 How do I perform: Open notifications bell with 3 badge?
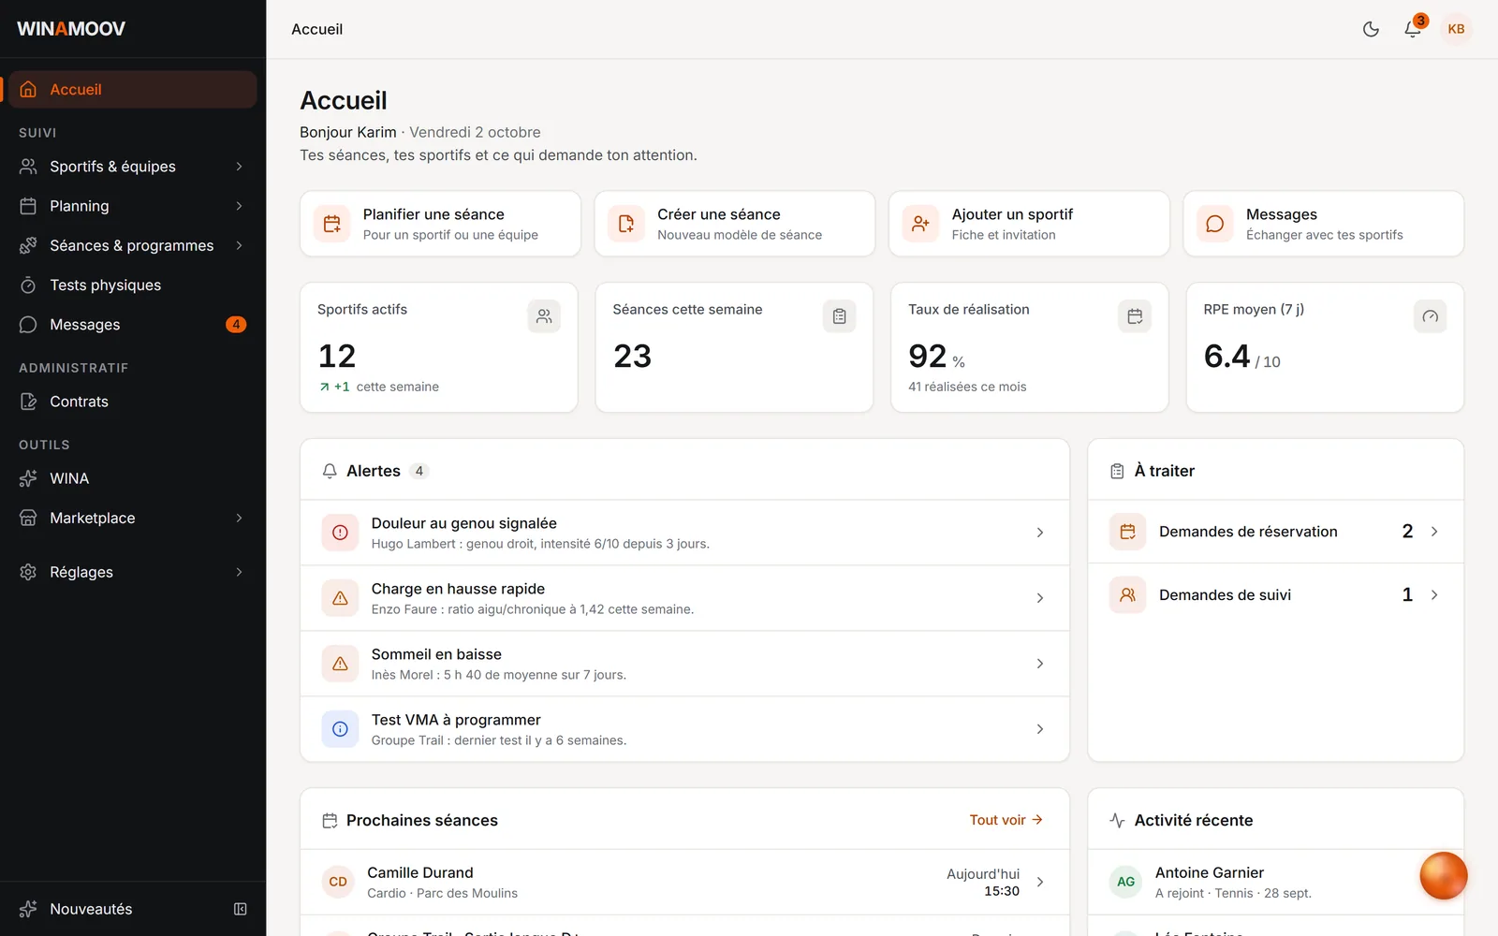[1414, 28]
